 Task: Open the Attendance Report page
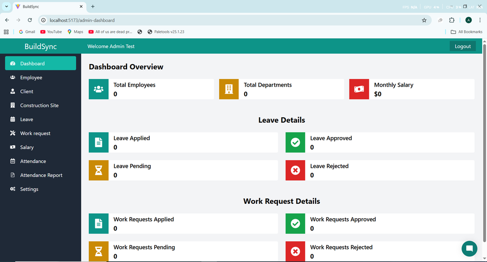pyautogui.click(x=41, y=175)
